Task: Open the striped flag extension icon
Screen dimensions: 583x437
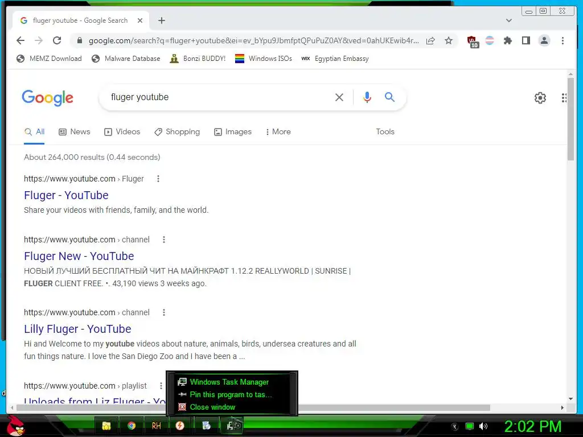Action: (490, 40)
